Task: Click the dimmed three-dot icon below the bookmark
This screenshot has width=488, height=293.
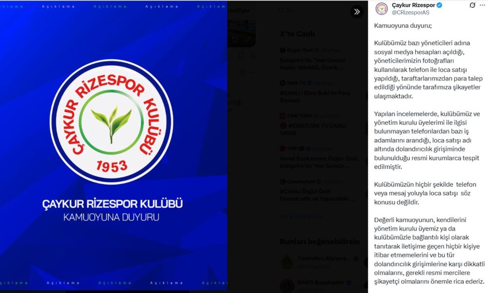Action: coord(253,72)
